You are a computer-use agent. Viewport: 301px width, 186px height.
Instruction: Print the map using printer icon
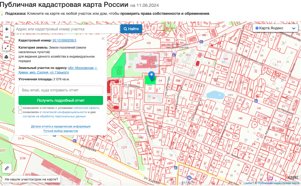click(x=7, y=57)
